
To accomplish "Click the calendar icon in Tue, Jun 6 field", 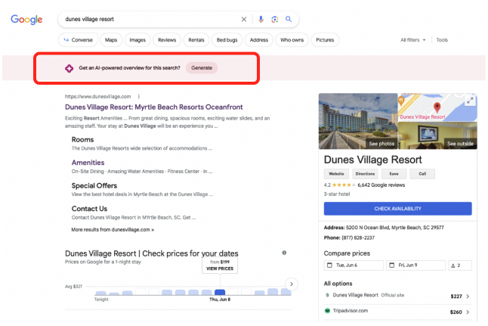I will pos(329,265).
